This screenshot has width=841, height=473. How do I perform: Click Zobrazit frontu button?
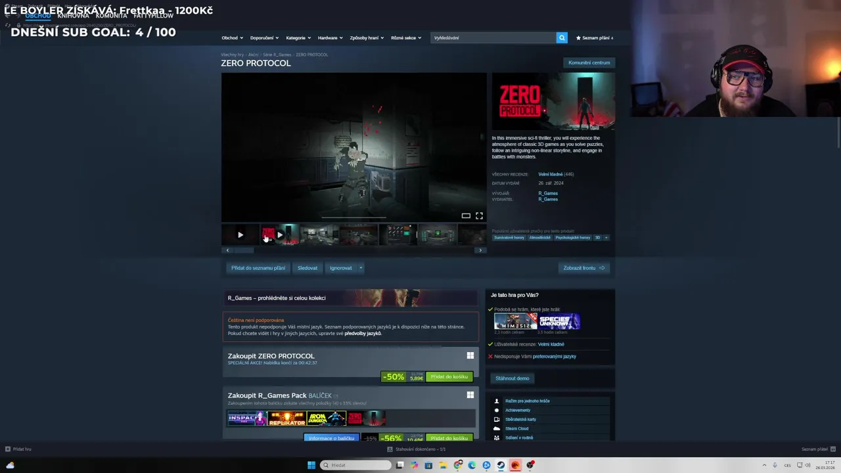(x=584, y=268)
